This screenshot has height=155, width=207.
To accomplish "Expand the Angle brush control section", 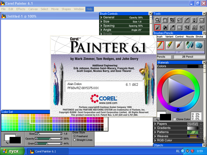I will tap(101, 30).
